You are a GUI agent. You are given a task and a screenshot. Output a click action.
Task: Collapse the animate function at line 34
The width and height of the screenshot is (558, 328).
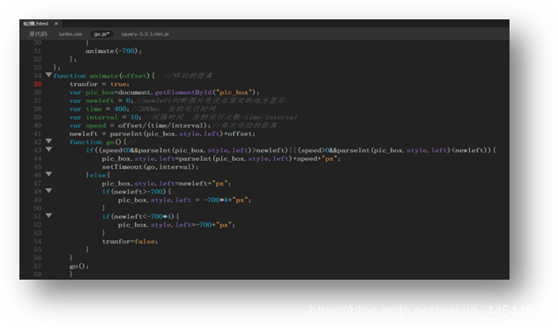48,75
